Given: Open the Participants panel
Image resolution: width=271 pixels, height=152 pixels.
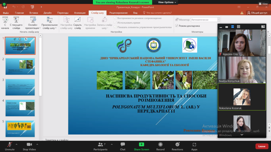Looking at the screenshot, I should point(100,145).
